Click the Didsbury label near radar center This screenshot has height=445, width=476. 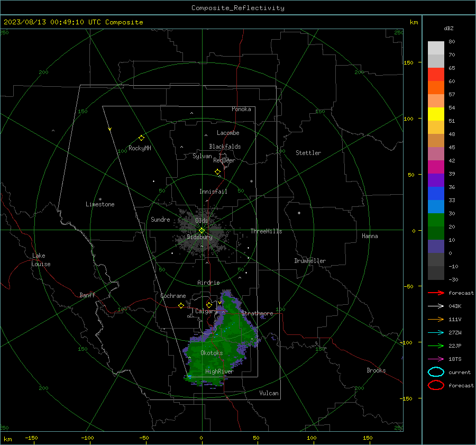click(199, 237)
